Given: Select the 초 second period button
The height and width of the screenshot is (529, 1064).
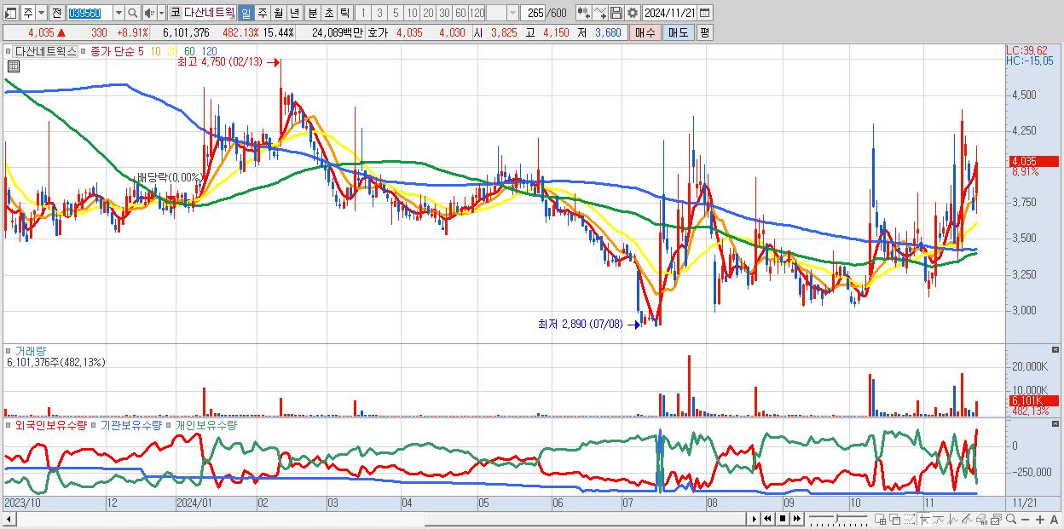Looking at the screenshot, I should point(328,13).
